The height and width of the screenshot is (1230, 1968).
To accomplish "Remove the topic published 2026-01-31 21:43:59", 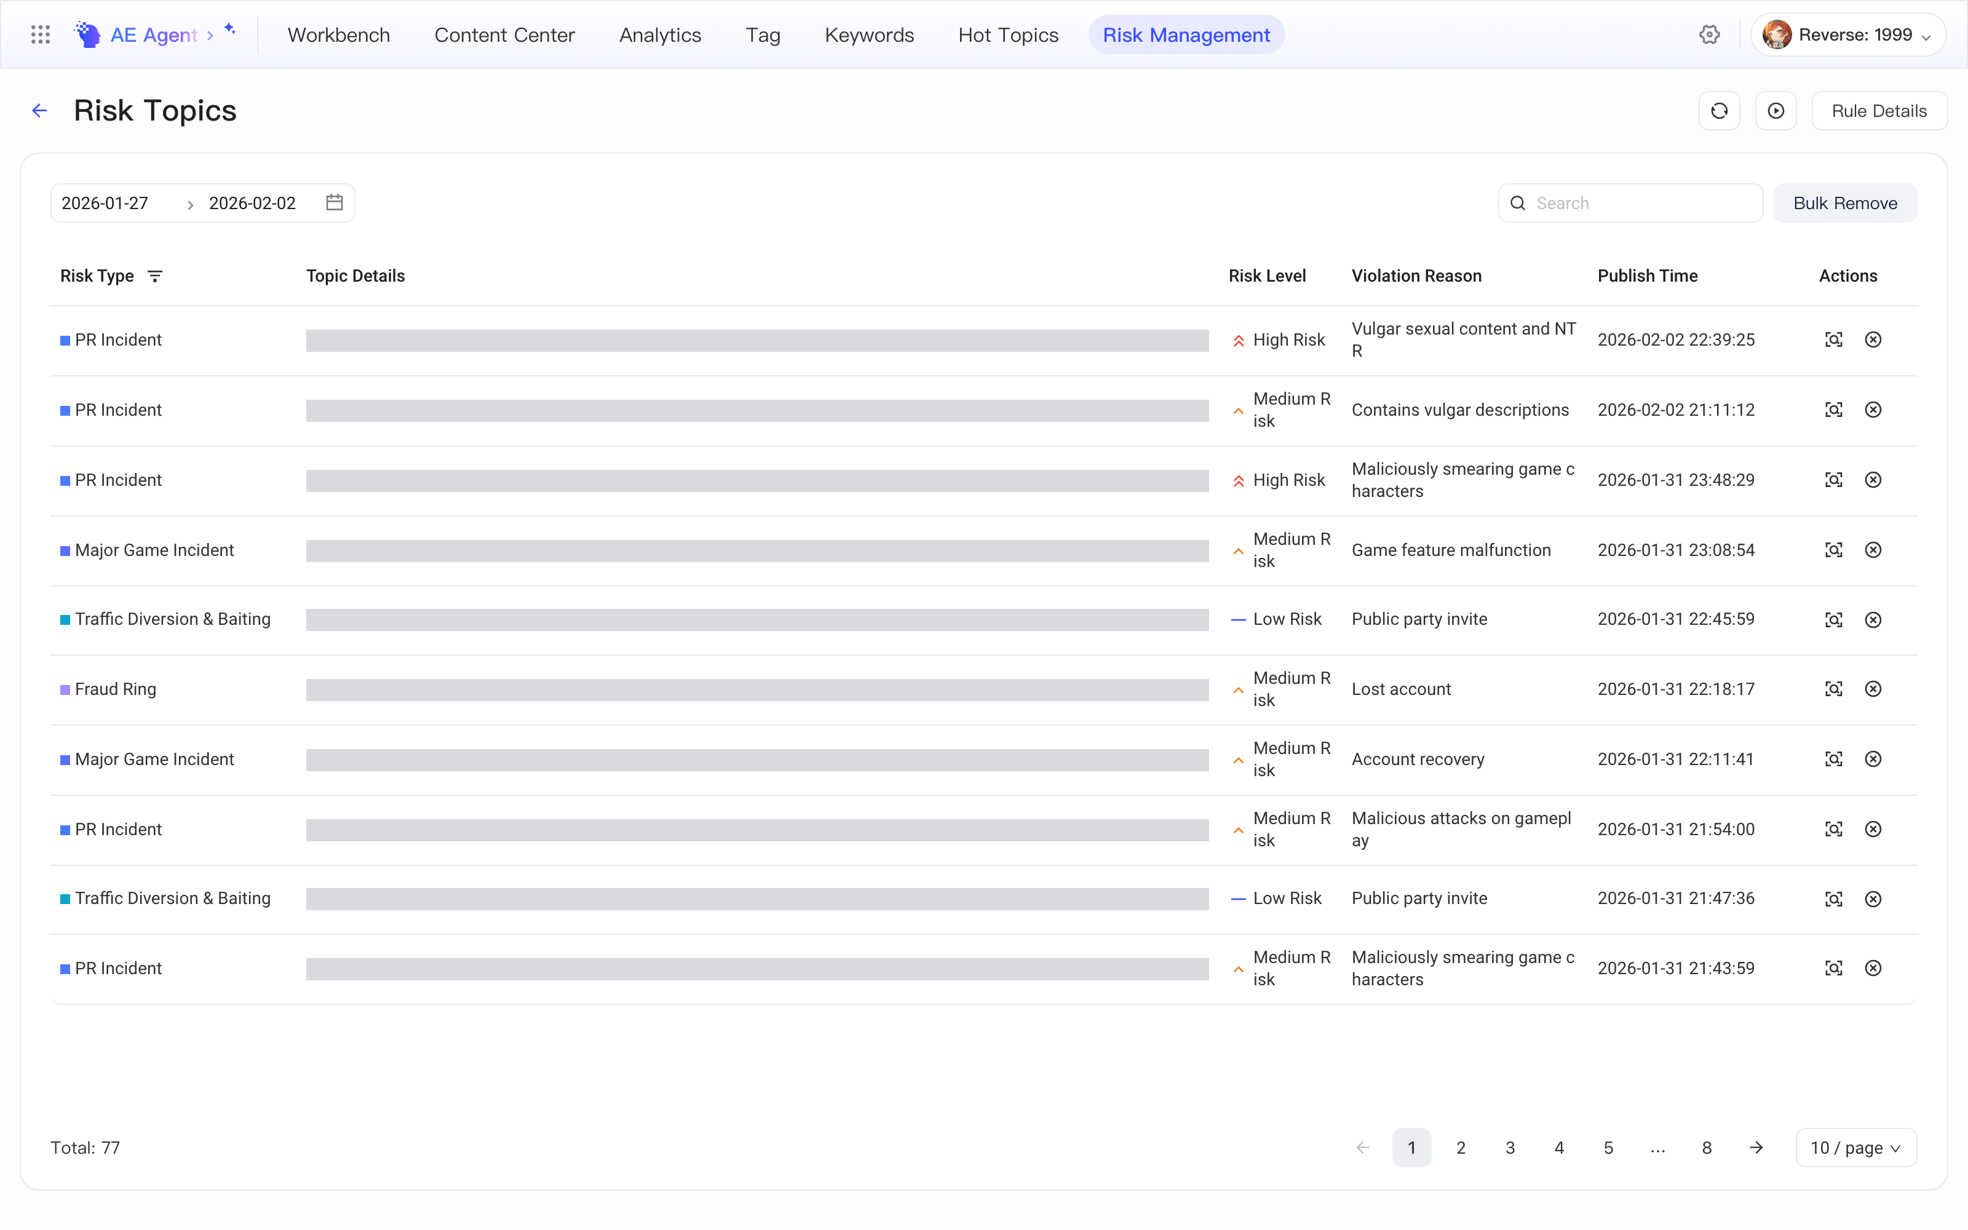I will coord(1873,968).
